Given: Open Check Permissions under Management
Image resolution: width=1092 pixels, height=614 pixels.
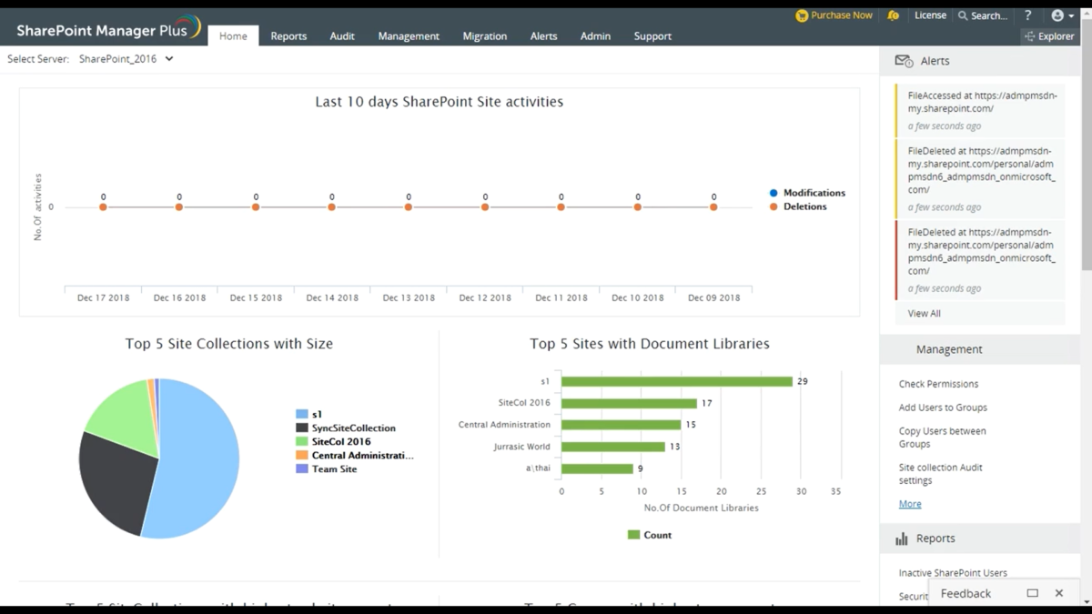Looking at the screenshot, I should (x=938, y=384).
